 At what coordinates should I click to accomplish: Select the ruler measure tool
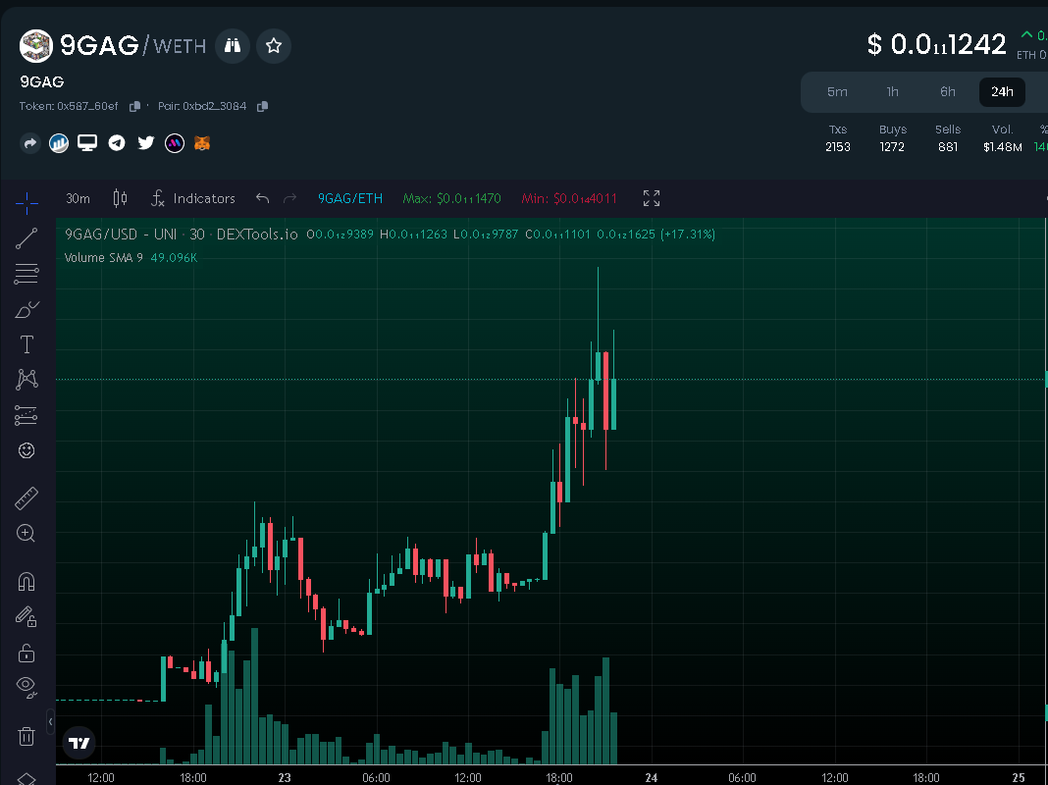tap(26, 498)
